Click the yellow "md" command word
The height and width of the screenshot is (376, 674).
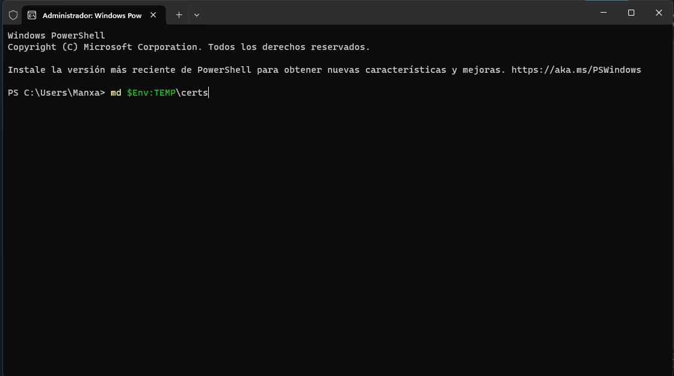tap(116, 93)
